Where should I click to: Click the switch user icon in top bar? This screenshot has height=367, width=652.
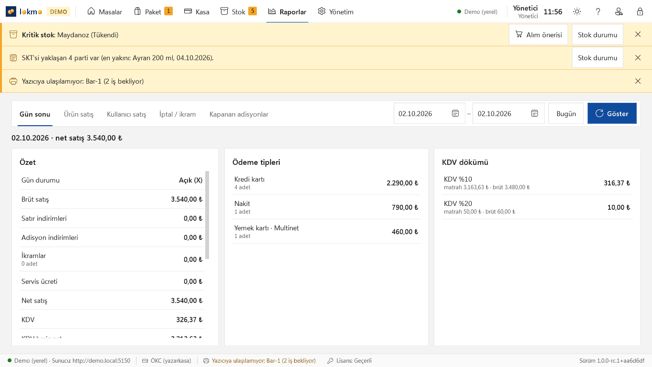[619, 11]
